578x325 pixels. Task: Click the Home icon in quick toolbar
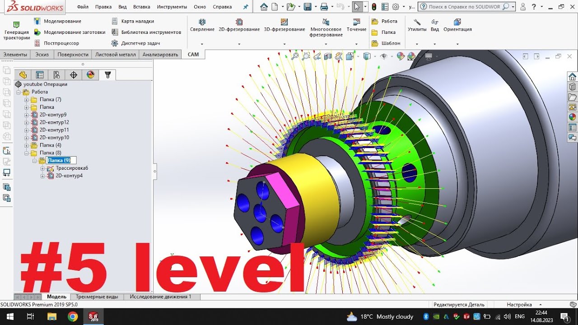coord(264,7)
